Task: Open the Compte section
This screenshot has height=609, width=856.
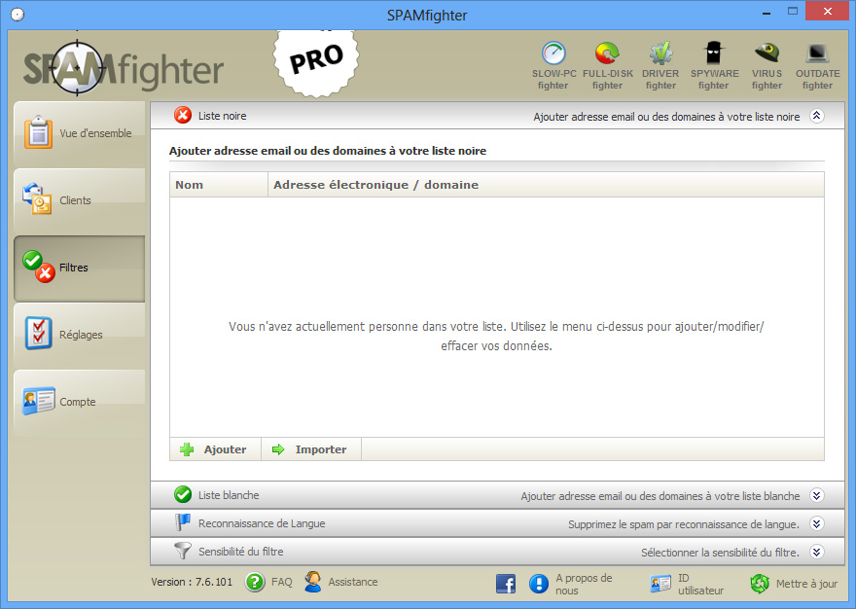Action: [79, 402]
